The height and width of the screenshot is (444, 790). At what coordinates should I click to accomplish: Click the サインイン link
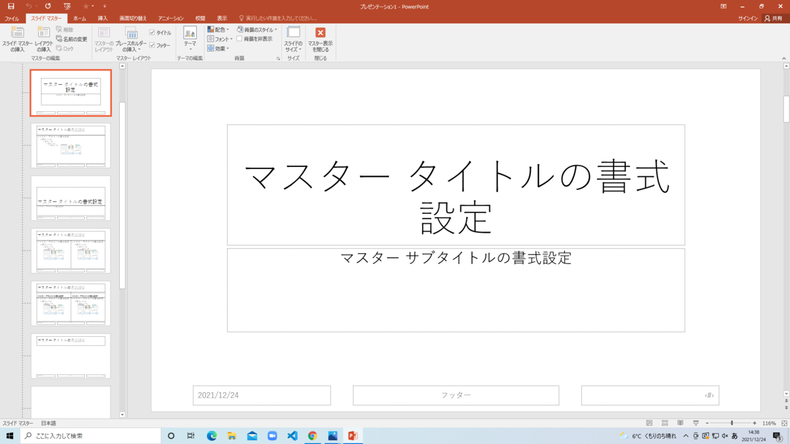(749, 18)
